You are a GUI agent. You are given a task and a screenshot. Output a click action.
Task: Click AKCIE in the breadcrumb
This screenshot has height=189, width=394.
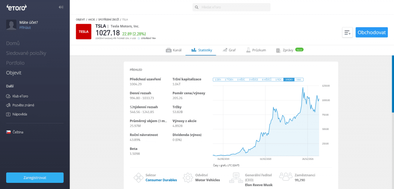click(x=92, y=19)
